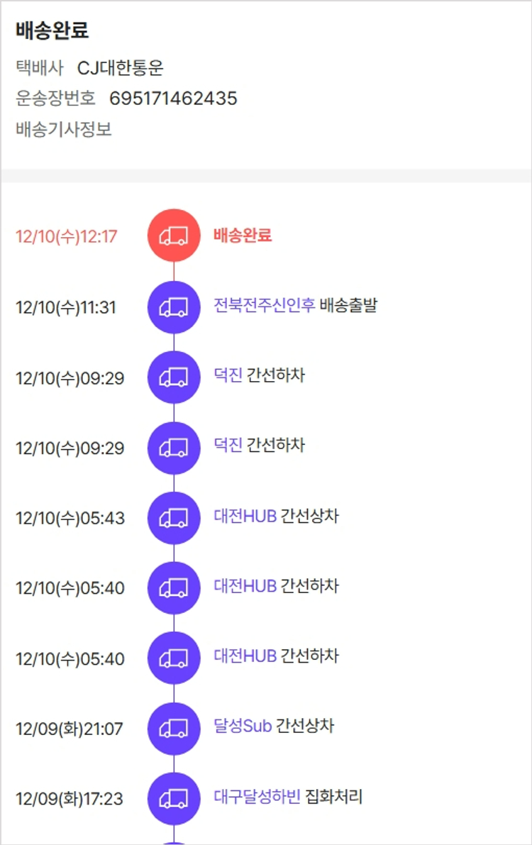532x845 pixels.
Task: Click truck icon next to 달성Sub 간선상차
Action: (x=174, y=728)
